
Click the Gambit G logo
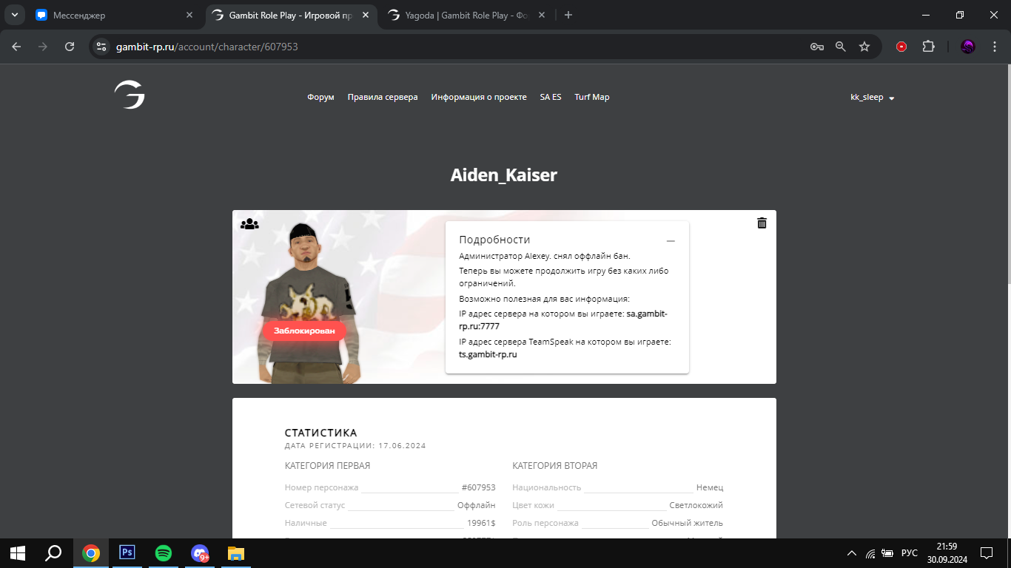click(130, 95)
